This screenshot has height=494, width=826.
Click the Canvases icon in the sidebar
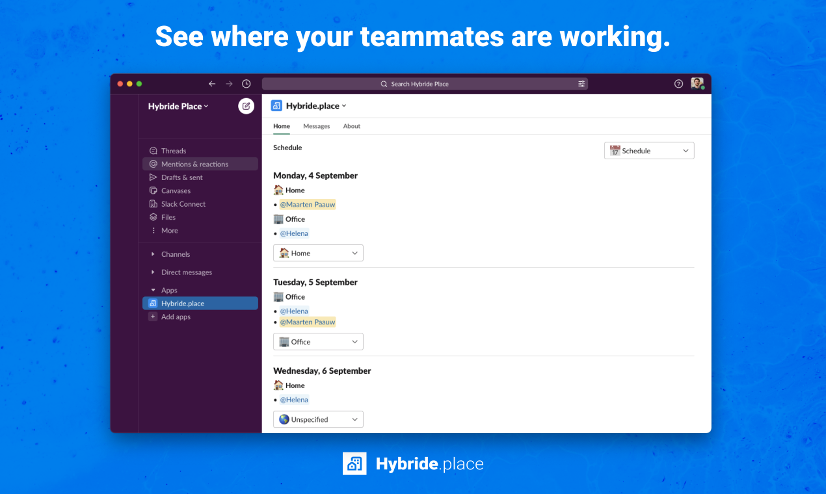click(x=153, y=190)
